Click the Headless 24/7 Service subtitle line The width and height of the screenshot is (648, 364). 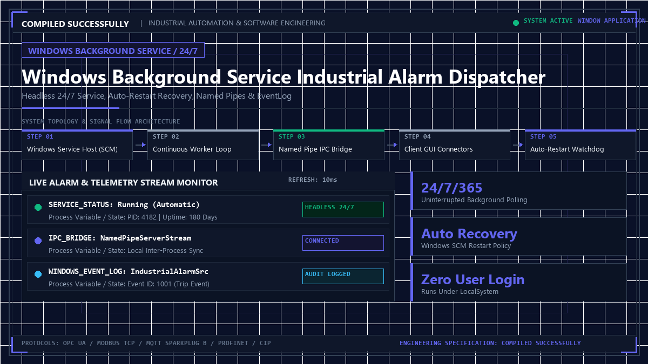point(157,96)
